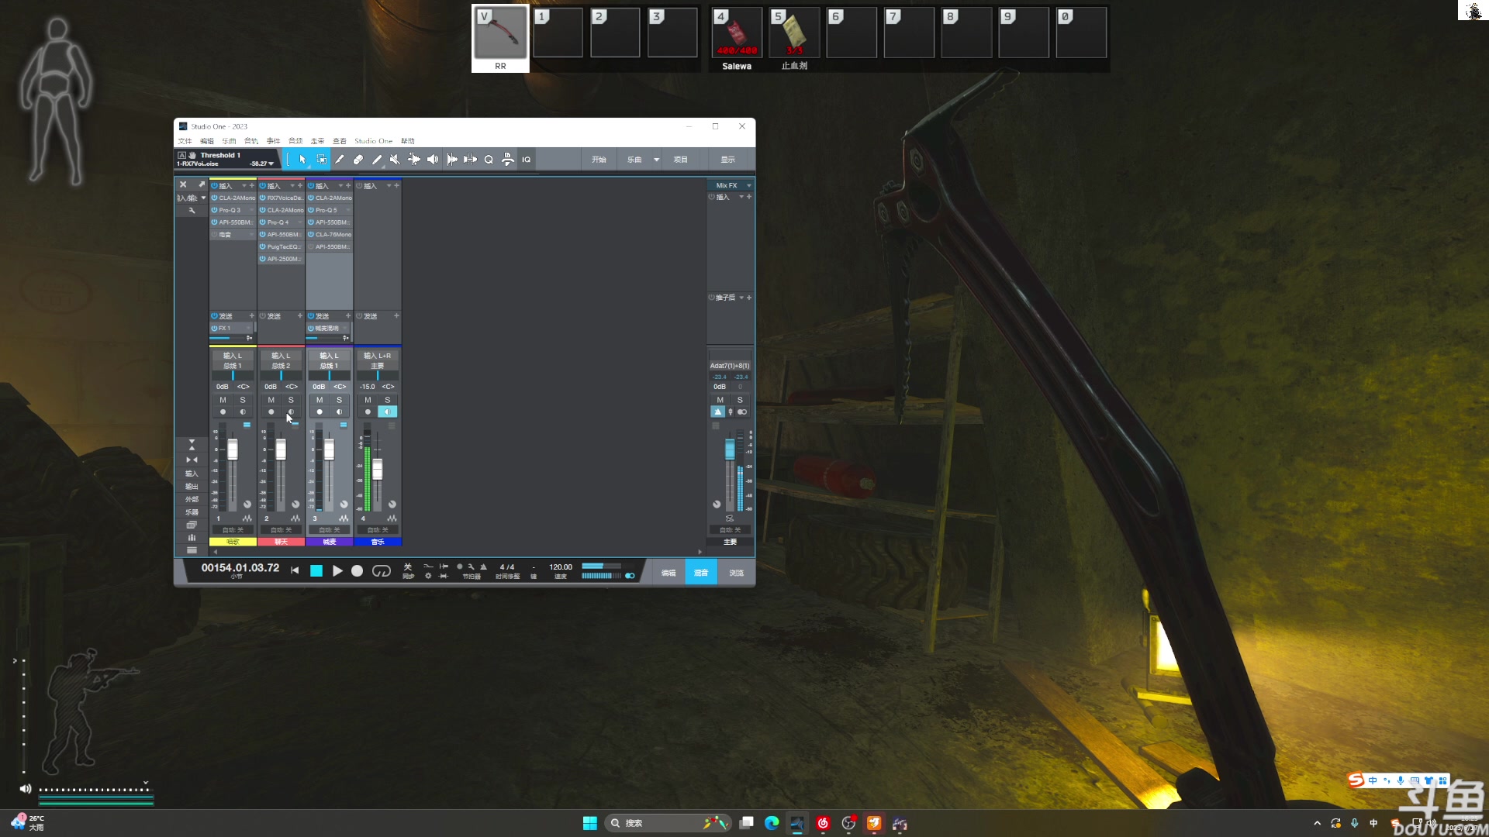The width and height of the screenshot is (1489, 837).
Task: Select the Arrow tool
Action: point(302,160)
